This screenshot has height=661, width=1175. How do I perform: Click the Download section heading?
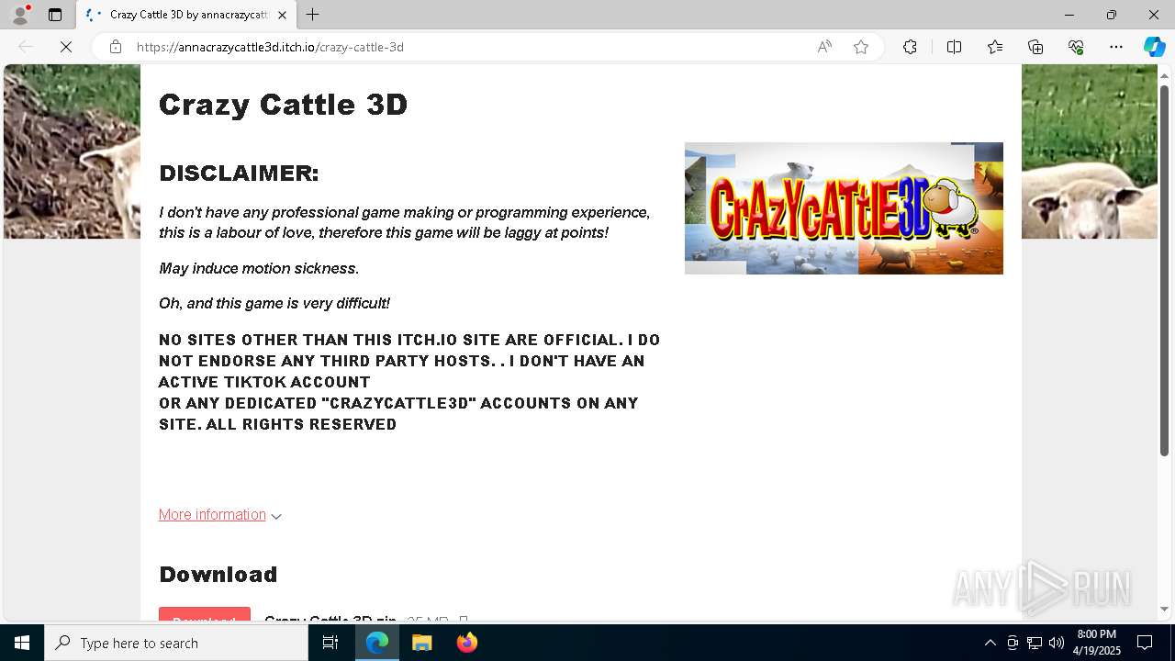click(218, 575)
